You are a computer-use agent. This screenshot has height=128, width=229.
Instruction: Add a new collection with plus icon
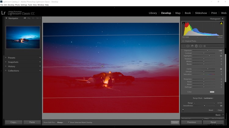[40, 71]
